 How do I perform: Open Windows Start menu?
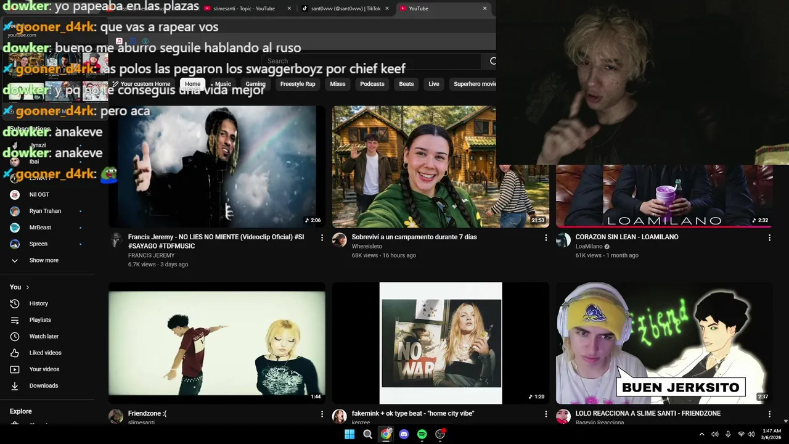(350, 434)
